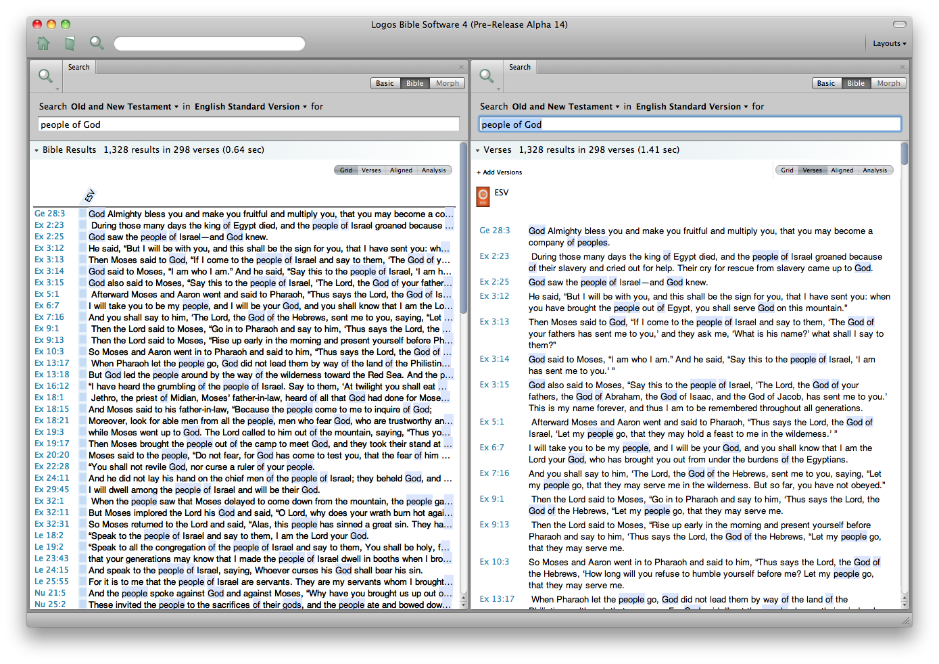939x664 pixels.
Task: Open Ex 32:11 link in left results
Action: [x=52, y=513]
